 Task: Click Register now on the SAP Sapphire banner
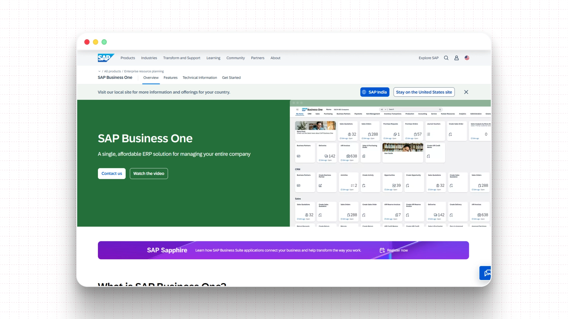click(397, 250)
